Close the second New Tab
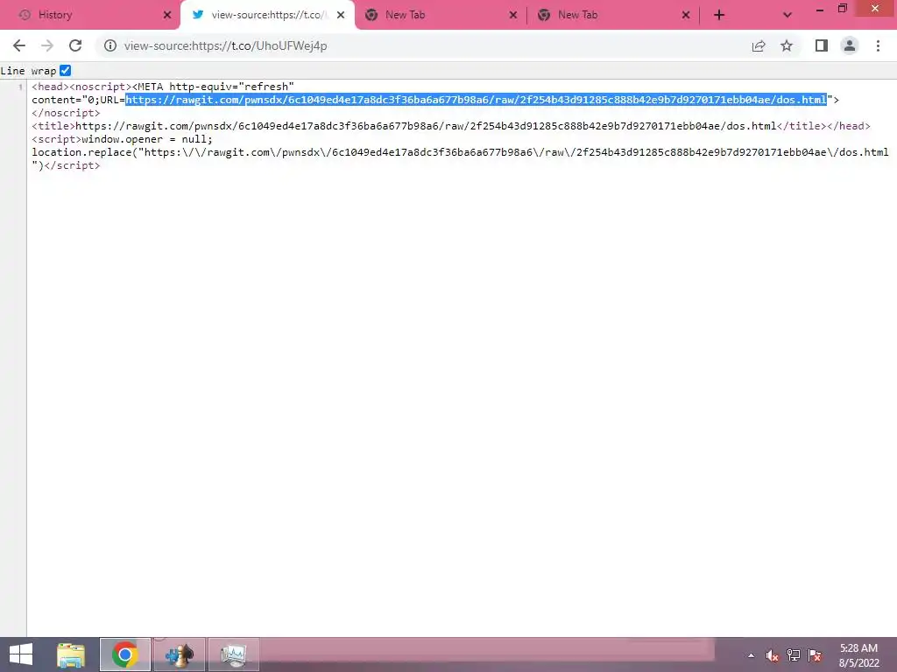The image size is (897, 672). tap(686, 15)
